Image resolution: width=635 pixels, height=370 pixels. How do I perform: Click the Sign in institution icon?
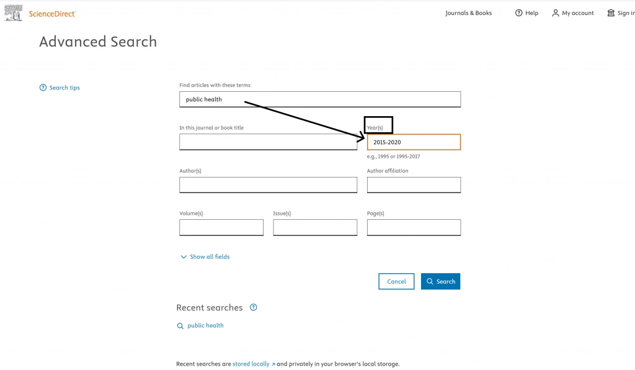[611, 13]
